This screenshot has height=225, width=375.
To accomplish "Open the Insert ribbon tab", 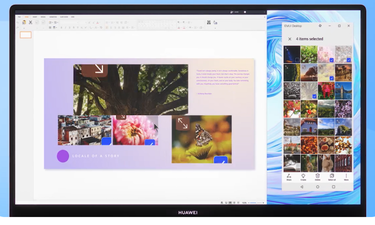I will pos(35,16).
